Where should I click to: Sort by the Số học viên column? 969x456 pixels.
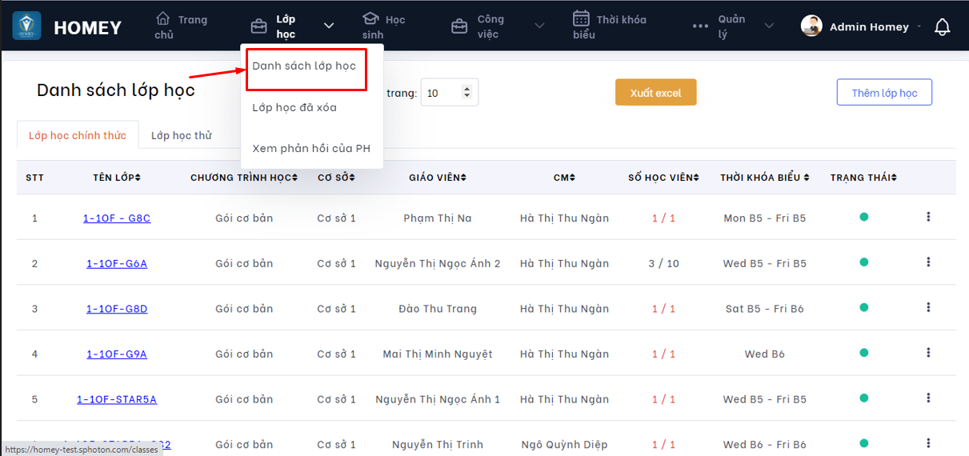click(x=663, y=177)
